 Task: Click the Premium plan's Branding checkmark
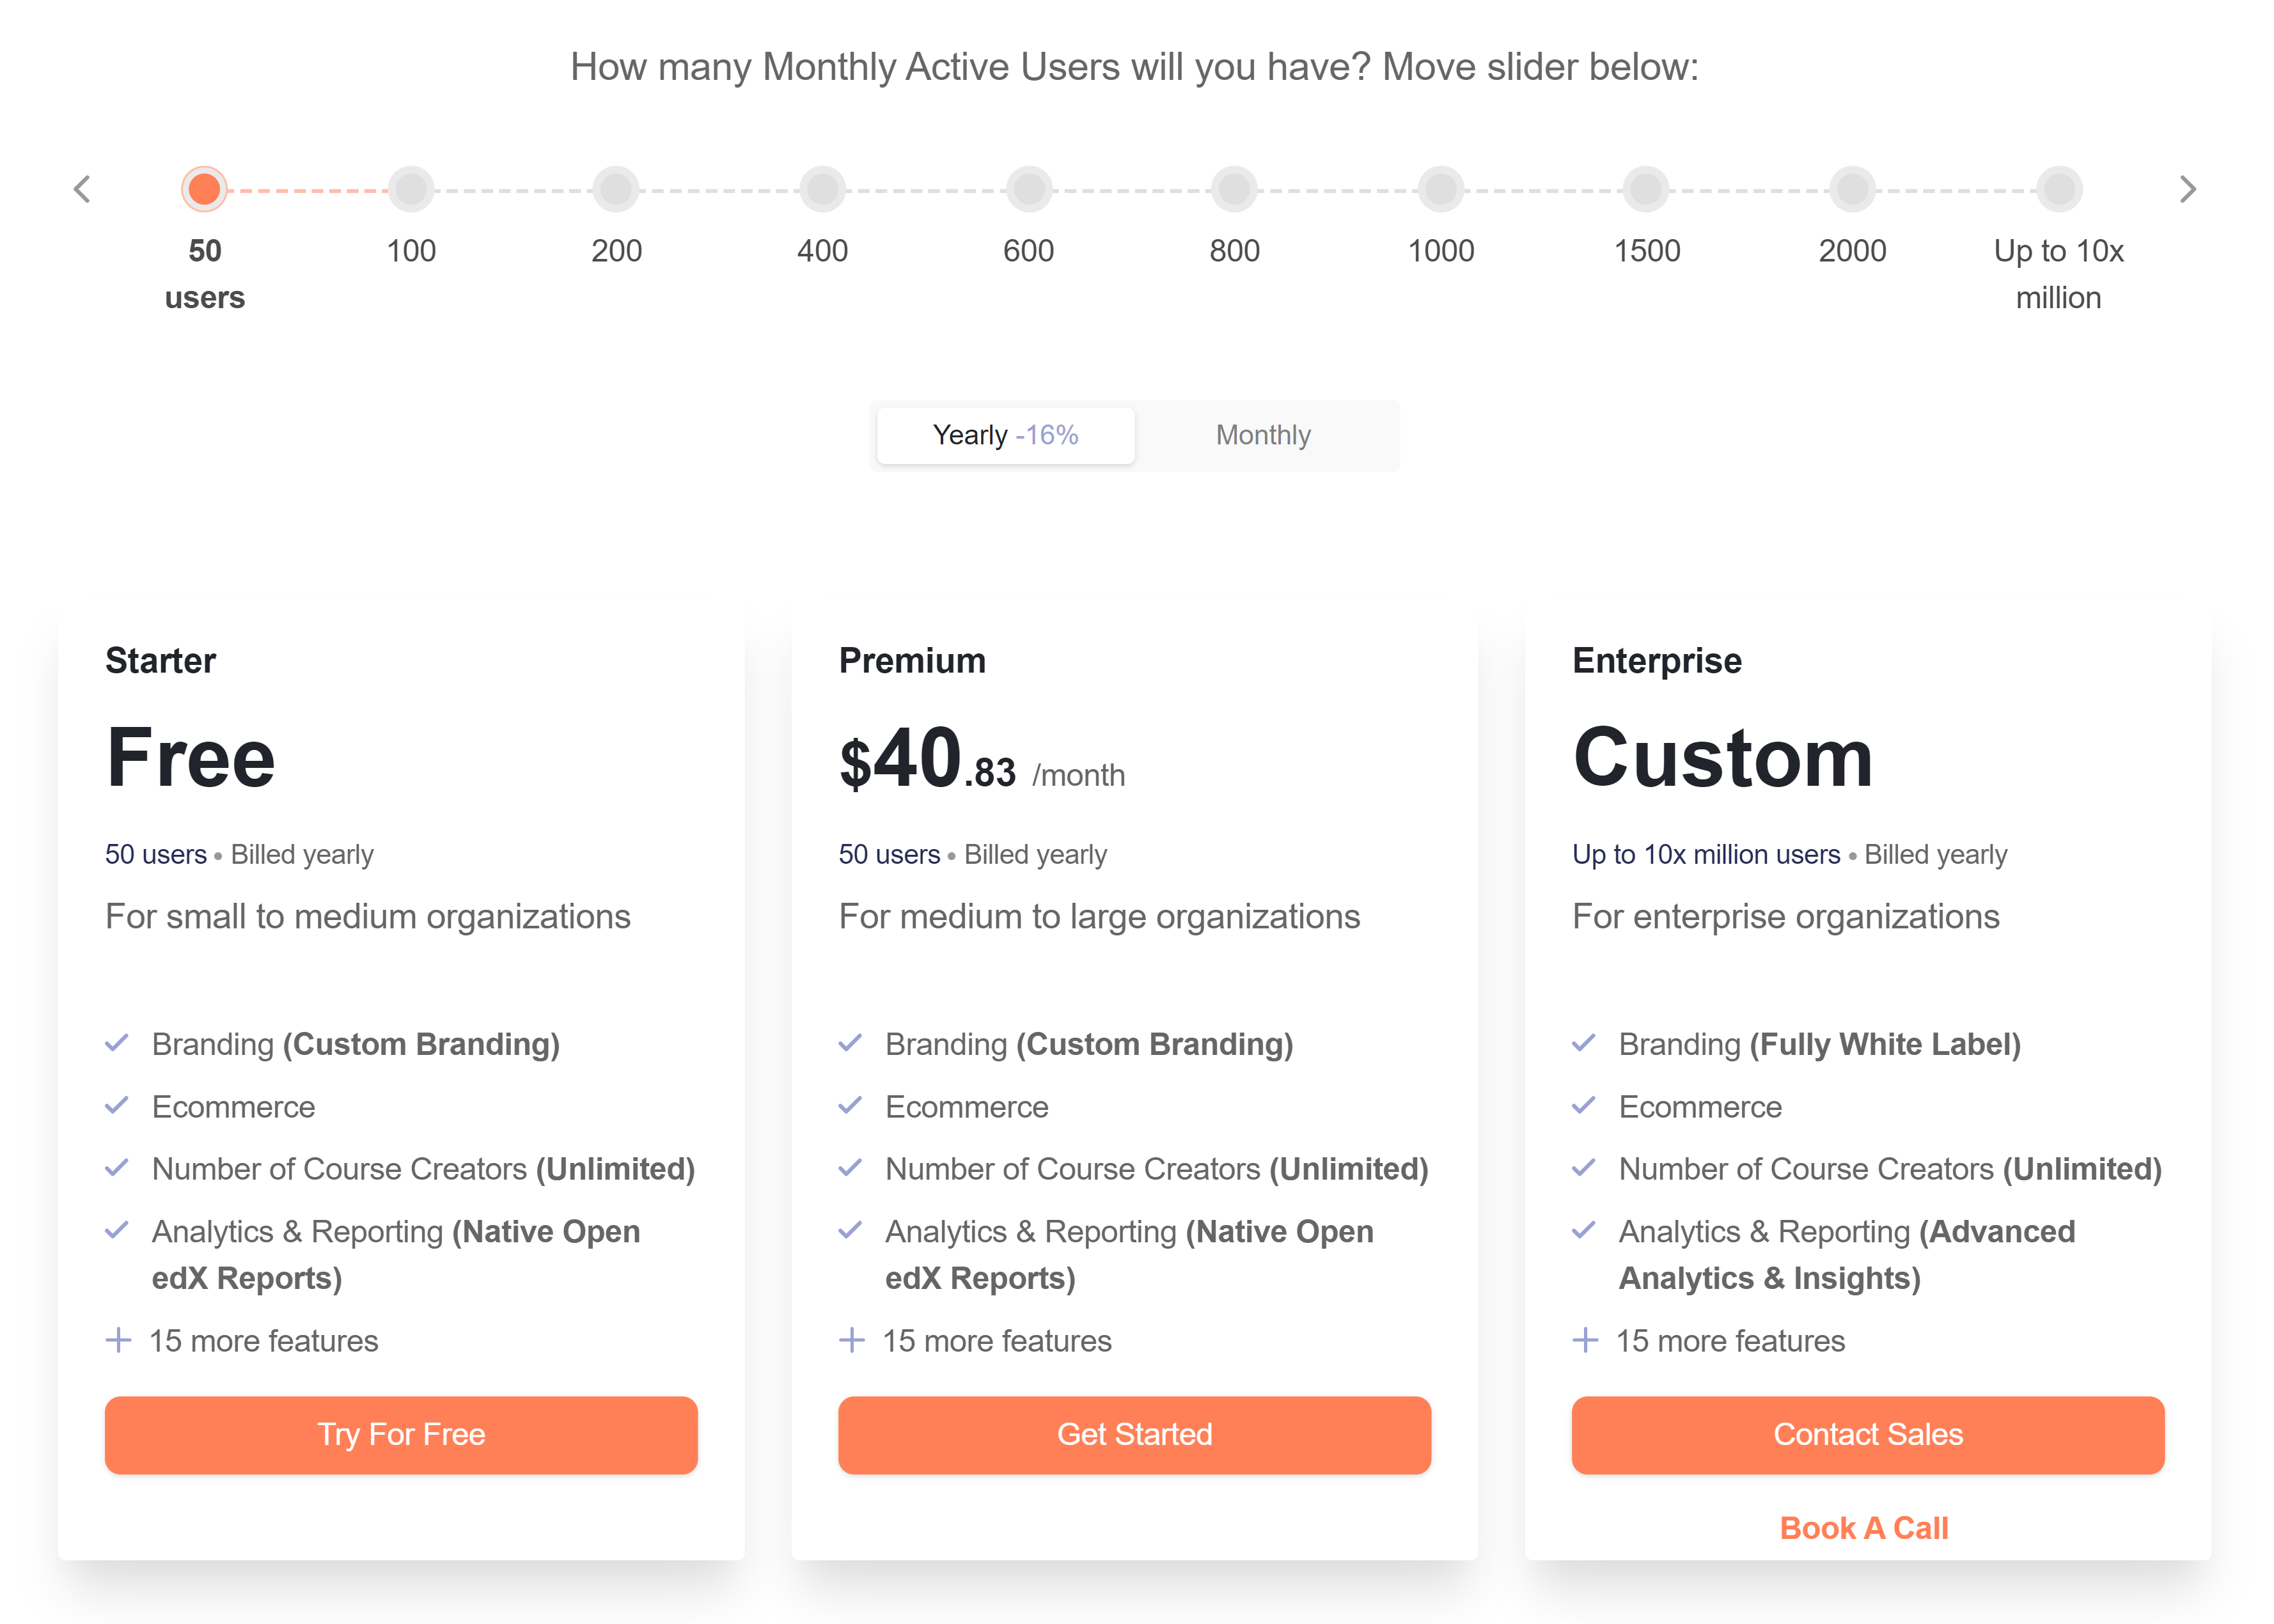point(850,1043)
